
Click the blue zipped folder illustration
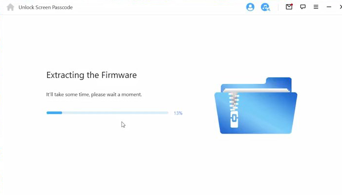point(256,106)
